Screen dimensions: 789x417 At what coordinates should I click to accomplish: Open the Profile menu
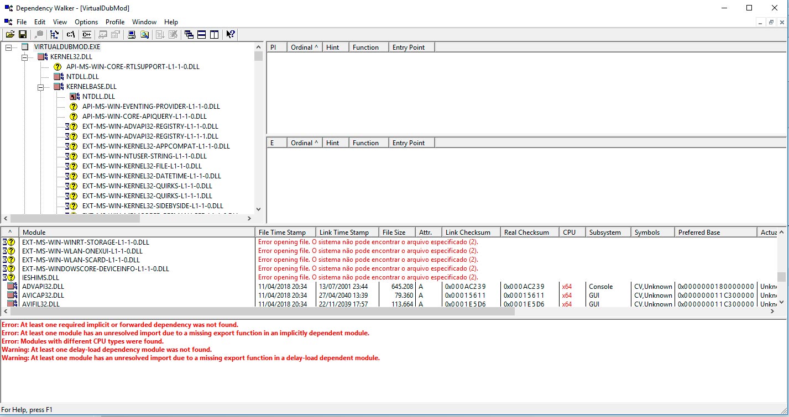(115, 22)
